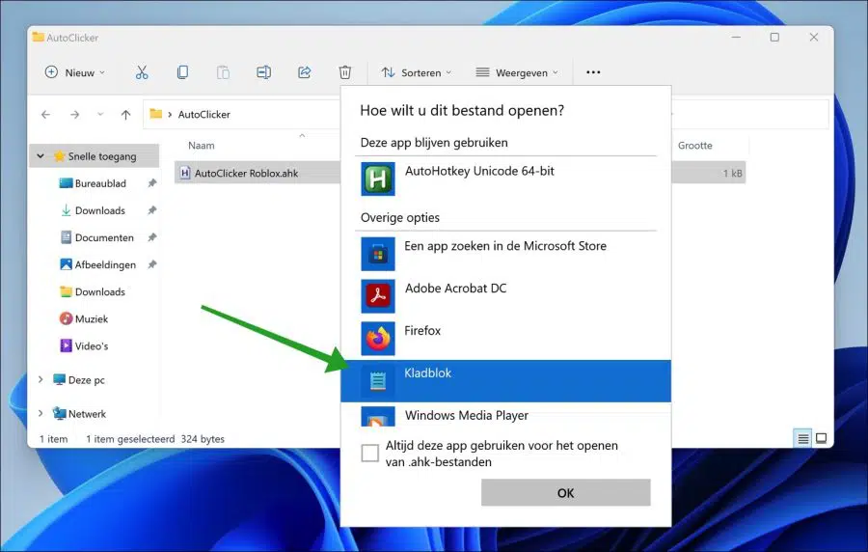The height and width of the screenshot is (552, 868).
Task: Select Kladblok to open the file
Action: pyautogui.click(x=505, y=381)
